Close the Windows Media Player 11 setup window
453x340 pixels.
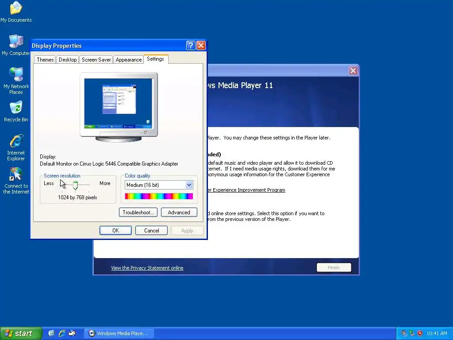(353, 70)
